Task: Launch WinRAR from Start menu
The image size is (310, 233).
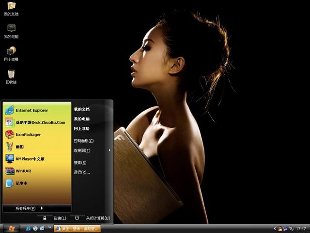Action: [37, 171]
